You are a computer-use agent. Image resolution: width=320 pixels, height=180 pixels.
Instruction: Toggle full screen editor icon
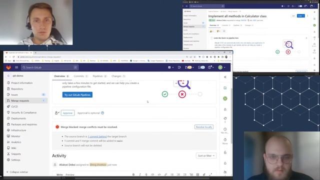(210, 174)
